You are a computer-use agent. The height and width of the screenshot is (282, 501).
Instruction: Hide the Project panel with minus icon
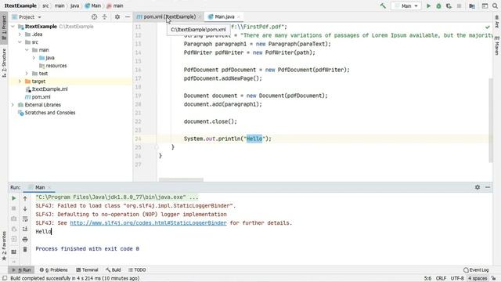pyautogui.click(x=128, y=17)
